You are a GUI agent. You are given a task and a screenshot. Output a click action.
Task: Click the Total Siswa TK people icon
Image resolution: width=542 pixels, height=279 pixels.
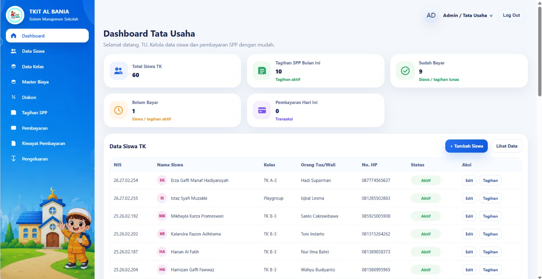click(x=119, y=71)
